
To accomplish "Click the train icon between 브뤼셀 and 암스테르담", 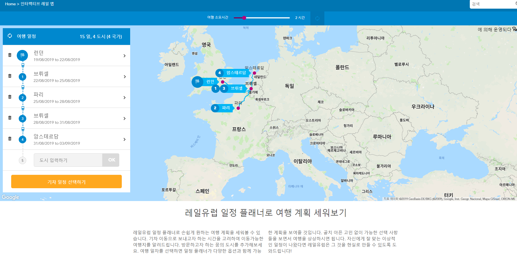I will pos(23,129).
